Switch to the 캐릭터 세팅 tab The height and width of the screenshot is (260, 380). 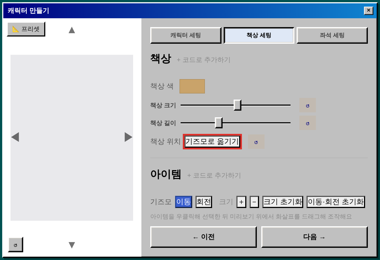186,35
